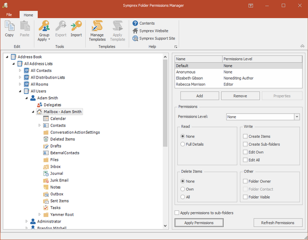This screenshot has width=308, height=240.
Task: Expand All Distribution Lists node
Action: coord(20,77)
